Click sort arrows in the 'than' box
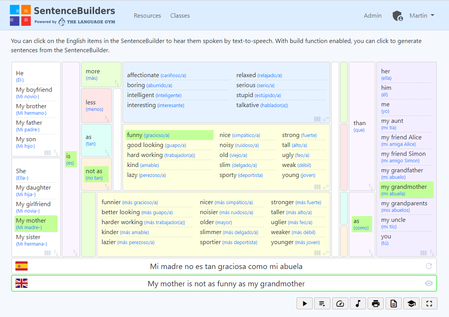The height and width of the screenshot is (317, 449). (371, 187)
